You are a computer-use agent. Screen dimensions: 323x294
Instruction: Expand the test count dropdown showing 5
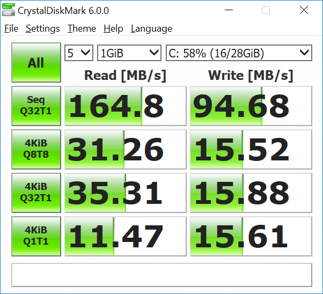click(79, 53)
